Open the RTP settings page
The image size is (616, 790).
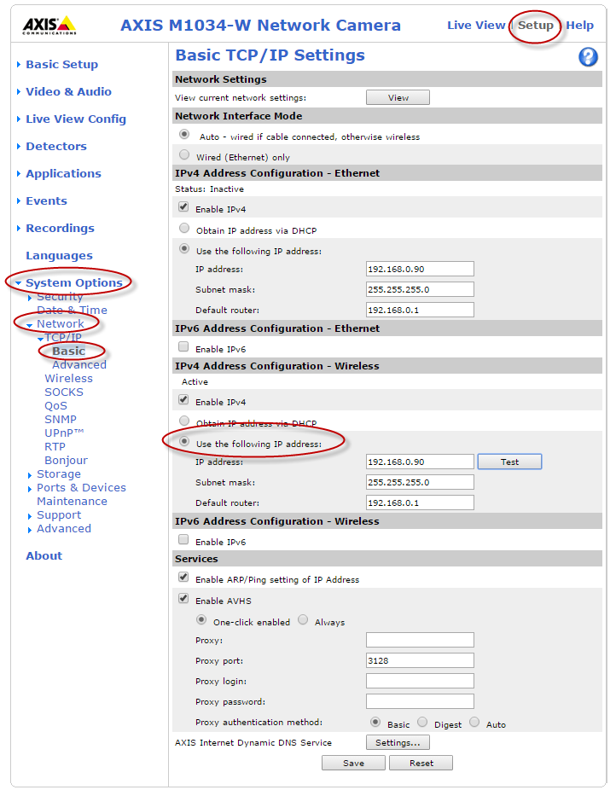(x=55, y=446)
